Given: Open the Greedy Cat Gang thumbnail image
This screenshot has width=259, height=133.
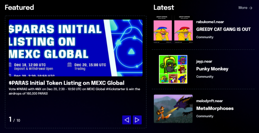Looking at the screenshot, I should (173, 30).
